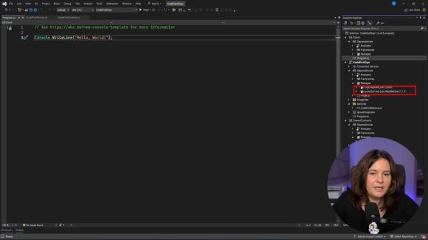
Task: Expand Frameworks under Client Dependencies
Action: pos(352,50)
